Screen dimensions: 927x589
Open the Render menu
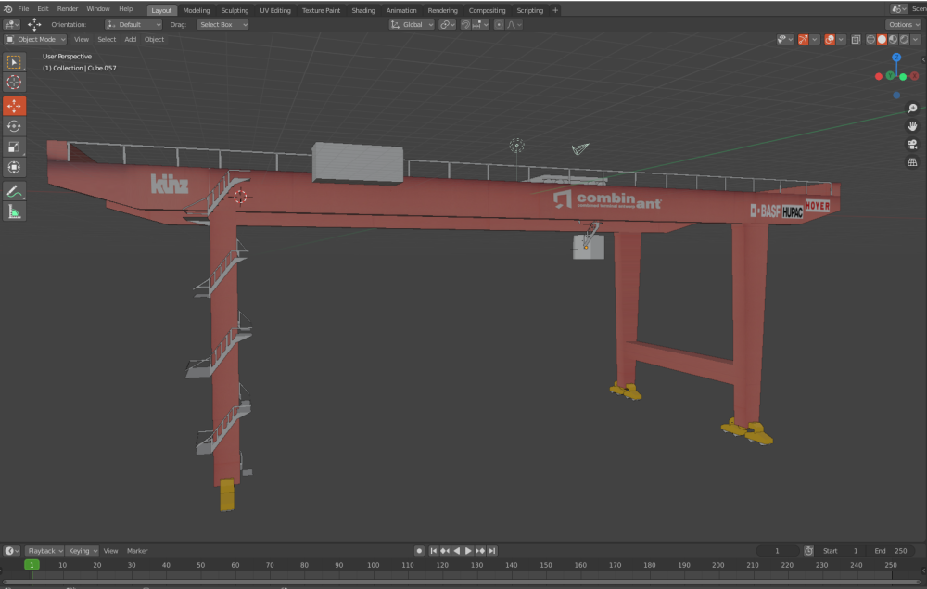coord(68,9)
